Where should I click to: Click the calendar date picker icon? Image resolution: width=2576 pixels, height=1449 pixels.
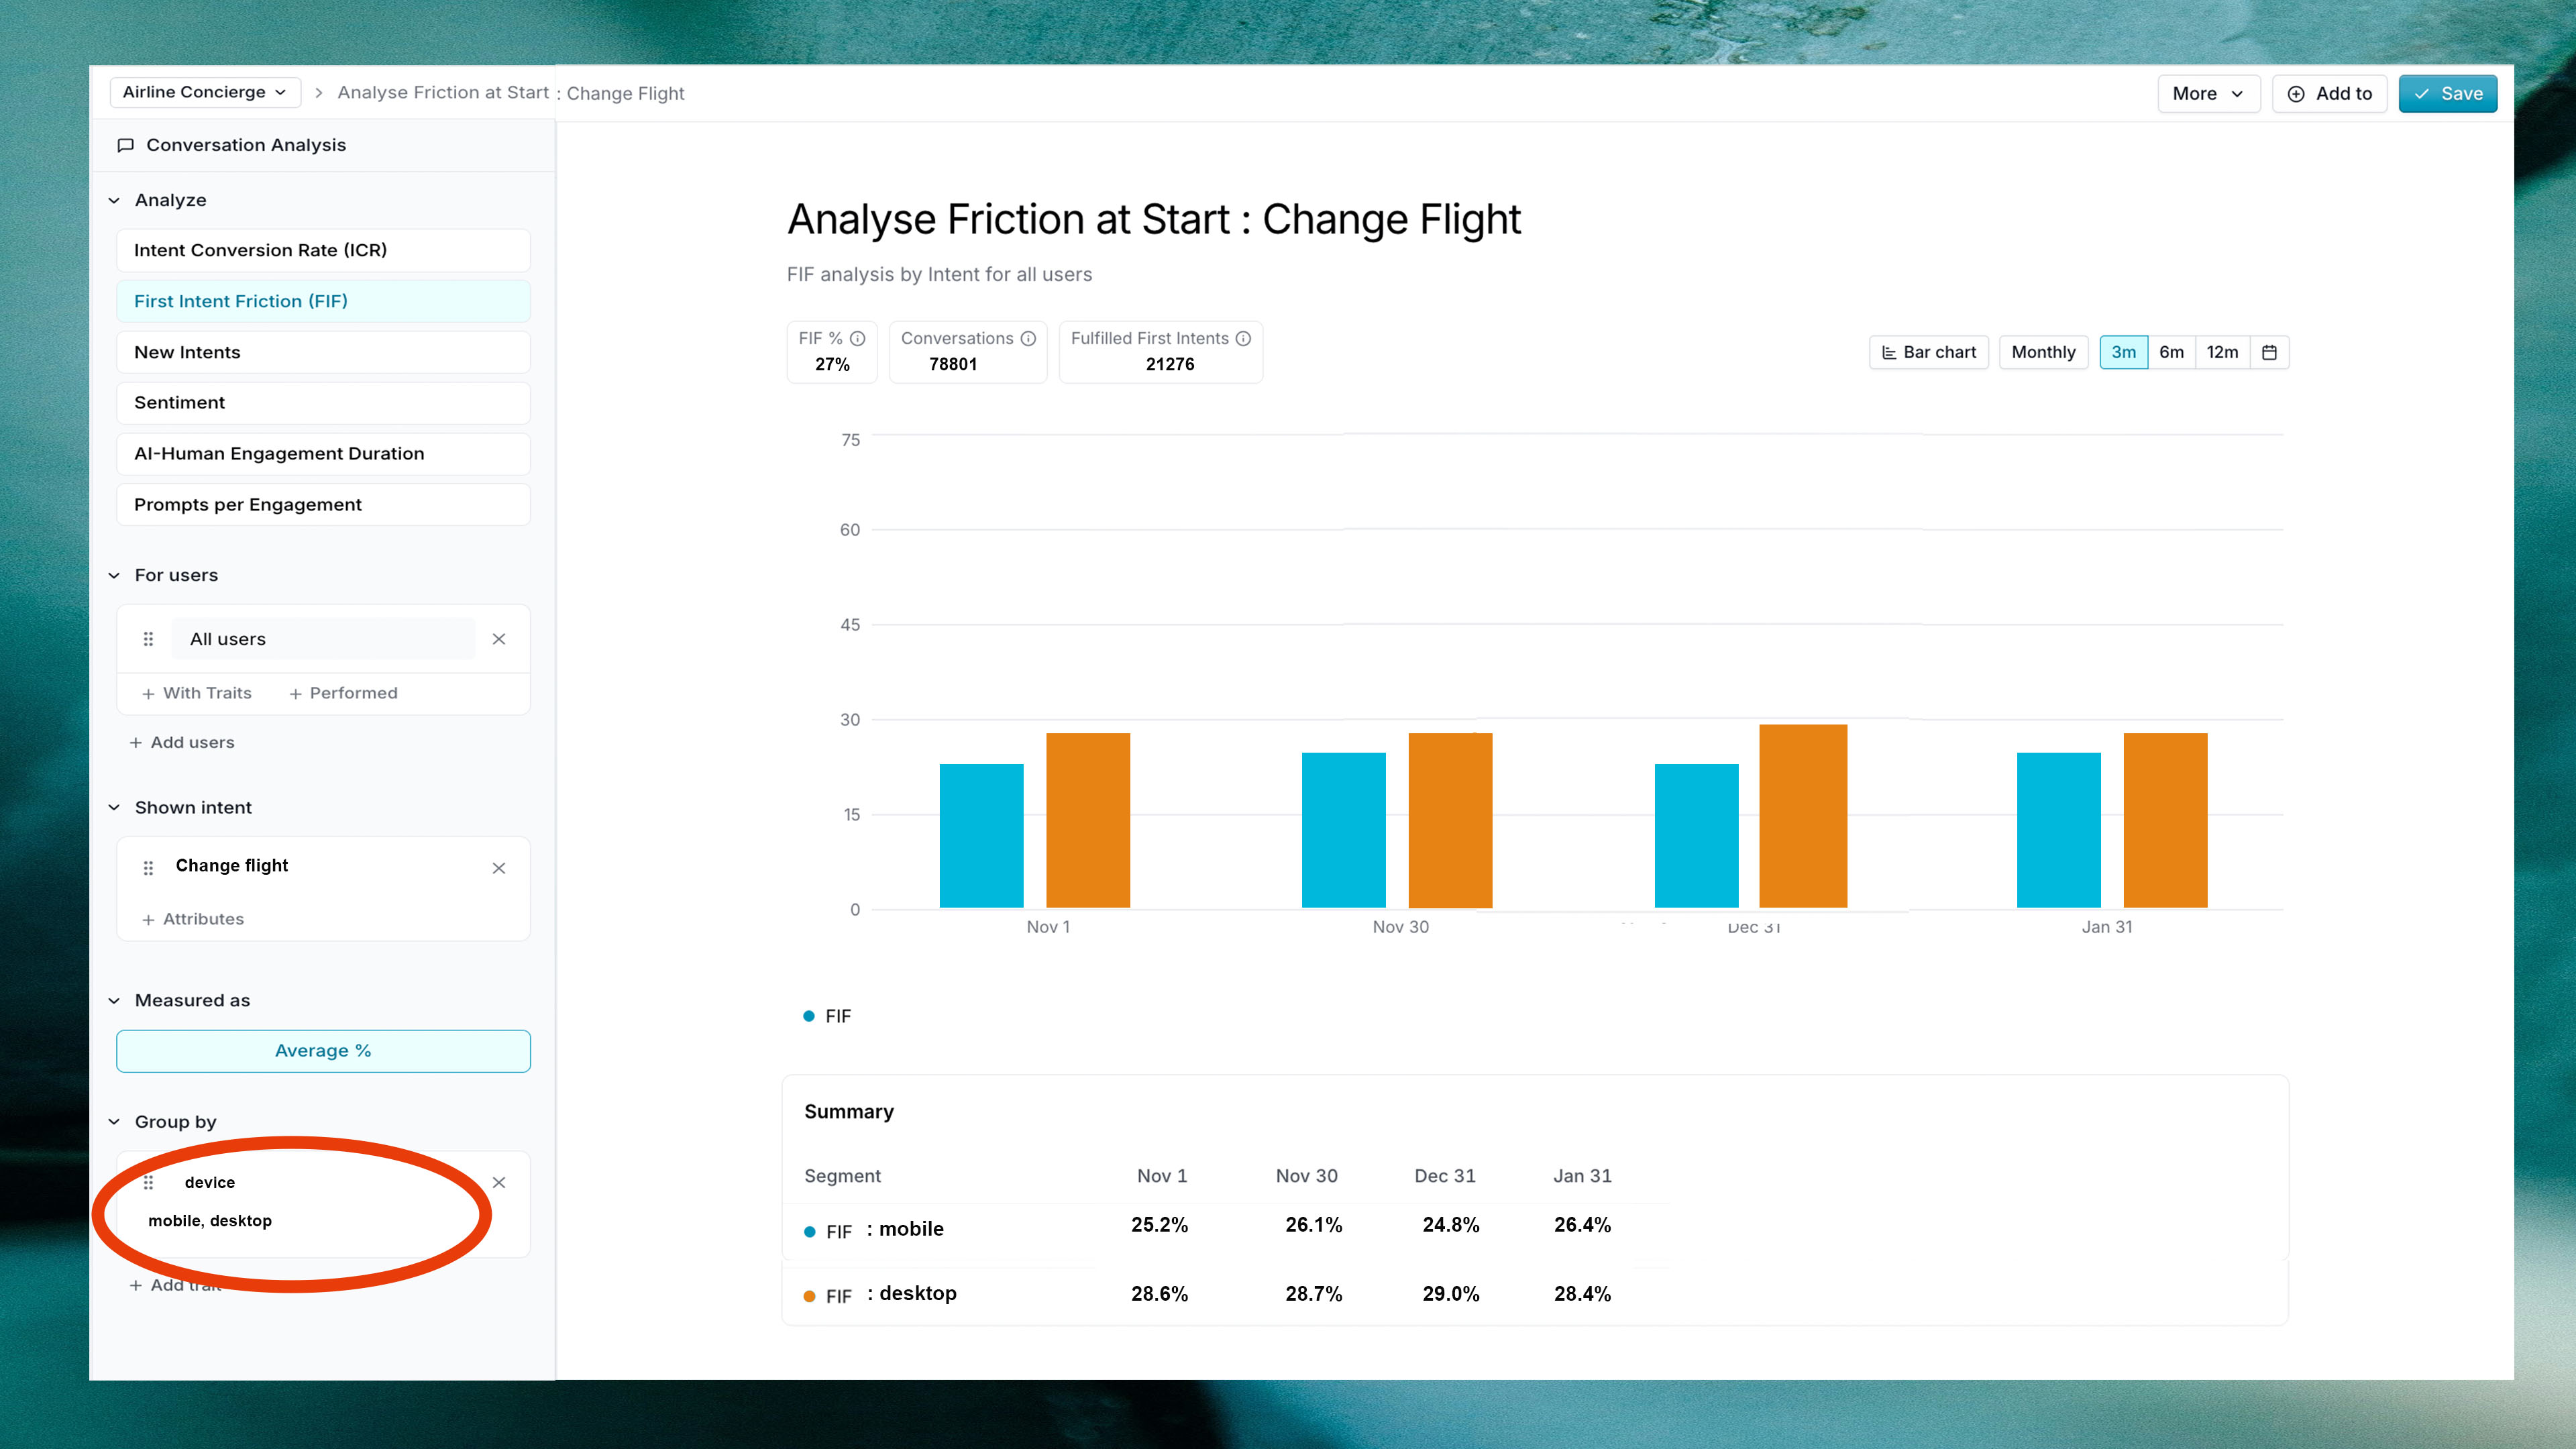point(2269,352)
